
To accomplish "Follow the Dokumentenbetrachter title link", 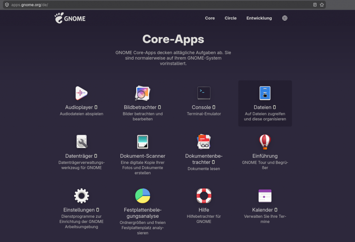I will pos(204,159).
